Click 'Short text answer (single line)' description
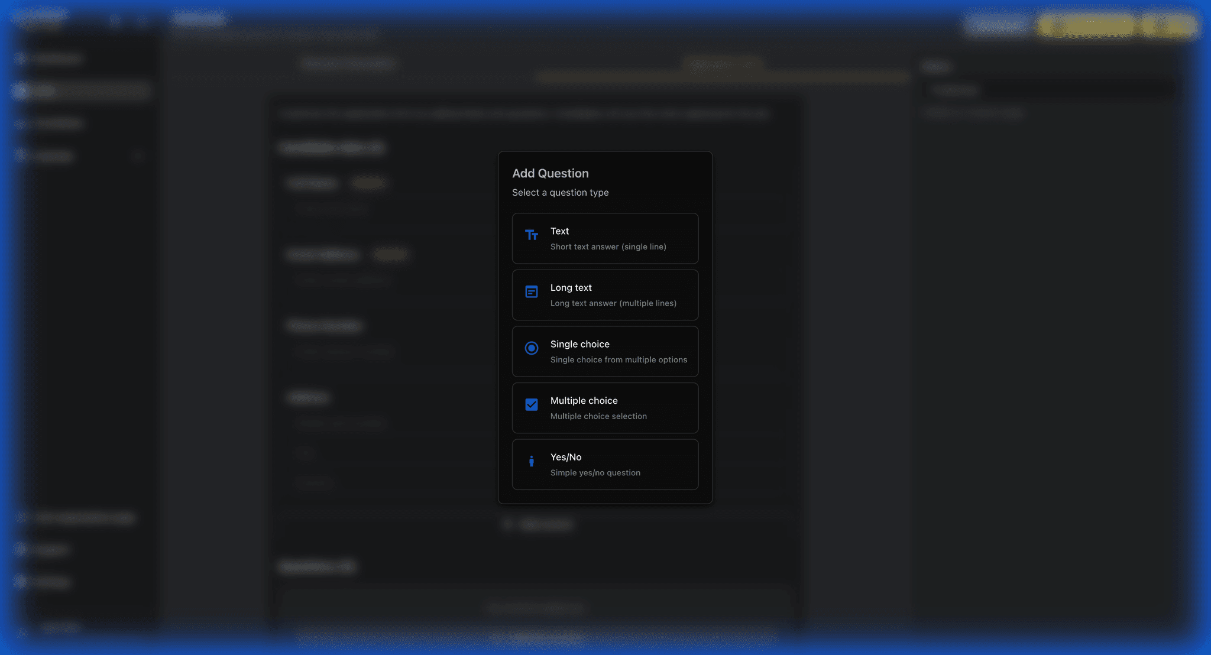The height and width of the screenshot is (655, 1211). [608, 247]
